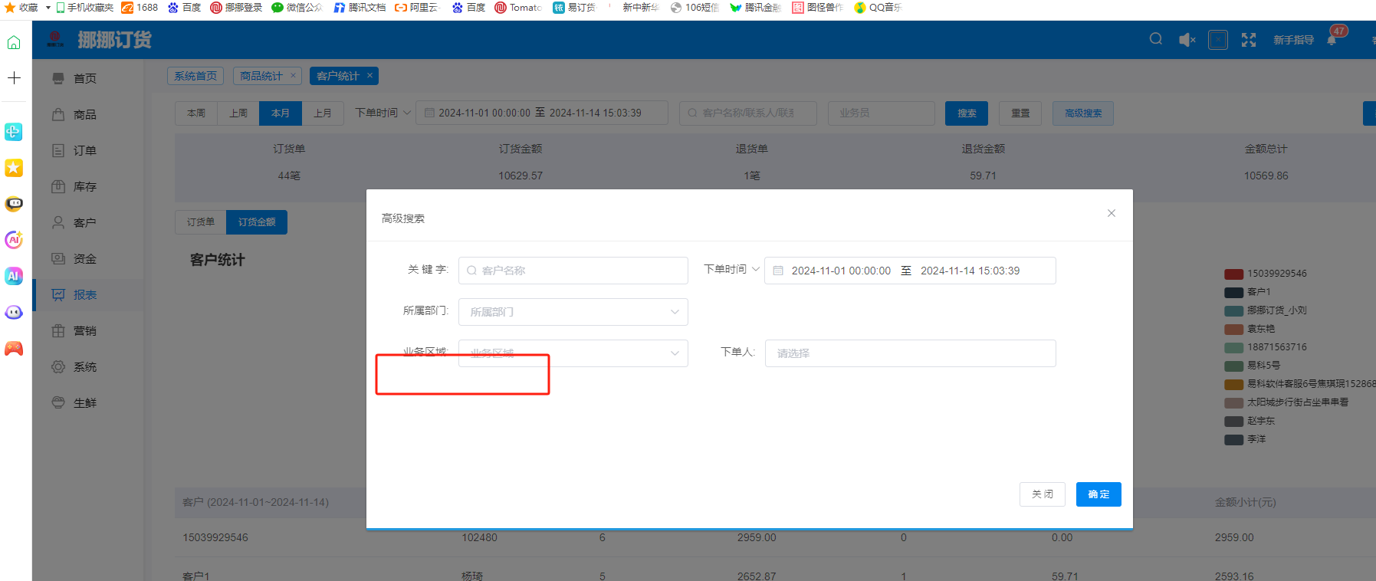Go to 资金 in the sidebar
The height and width of the screenshot is (581, 1376).
84,259
